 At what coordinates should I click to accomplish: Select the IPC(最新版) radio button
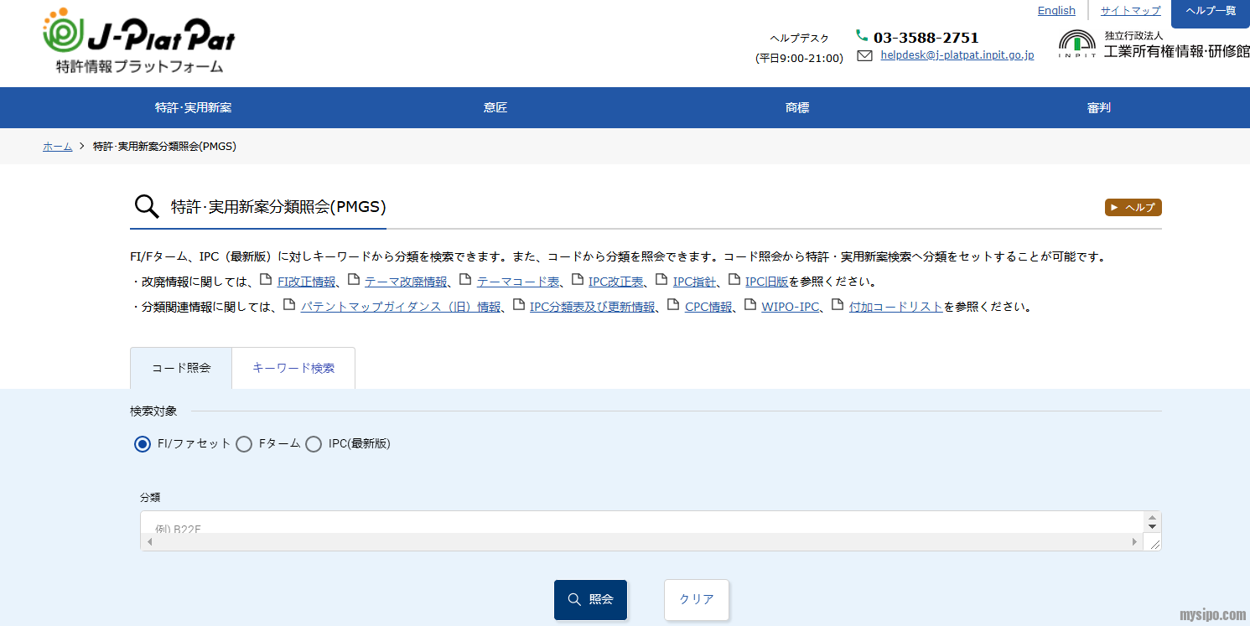pyautogui.click(x=314, y=444)
